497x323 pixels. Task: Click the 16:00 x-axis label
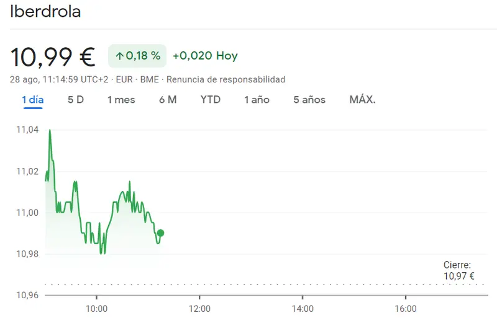[x=406, y=309]
